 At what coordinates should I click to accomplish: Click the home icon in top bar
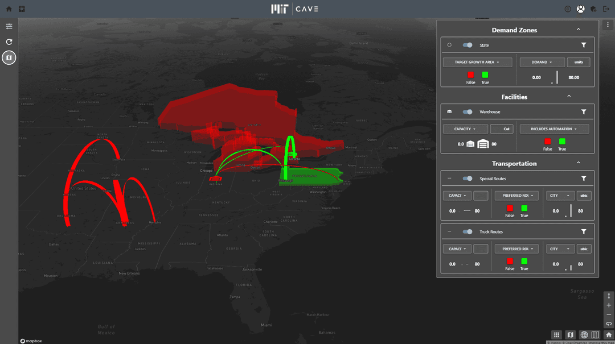(9, 9)
